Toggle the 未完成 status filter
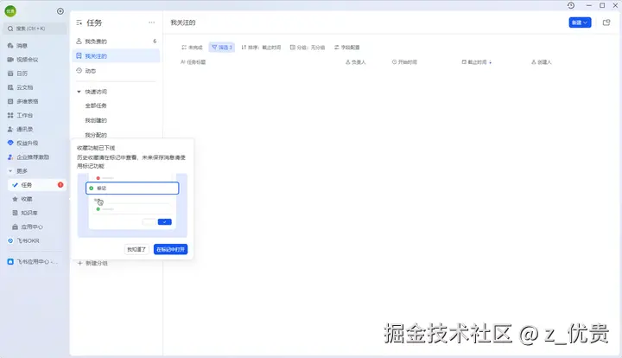Viewport: 622px width, 358px height. pos(192,48)
